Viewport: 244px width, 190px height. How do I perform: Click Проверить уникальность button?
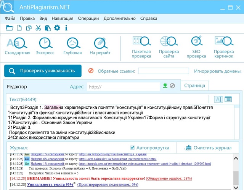43,71
